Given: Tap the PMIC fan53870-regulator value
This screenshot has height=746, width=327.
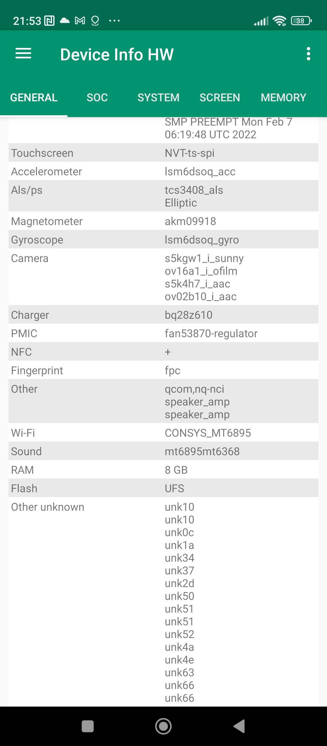Looking at the screenshot, I should [x=211, y=334].
